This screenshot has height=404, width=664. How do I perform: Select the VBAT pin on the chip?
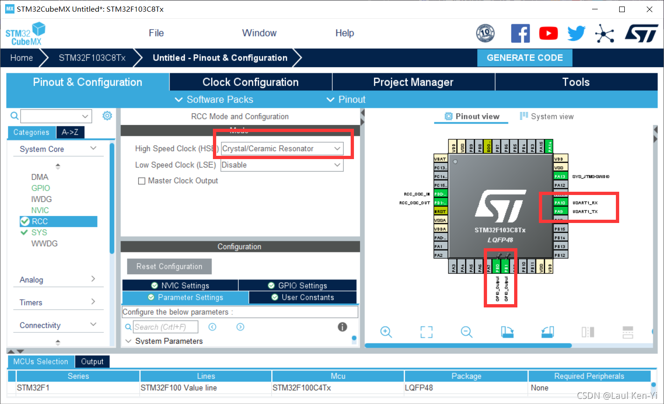pos(440,159)
